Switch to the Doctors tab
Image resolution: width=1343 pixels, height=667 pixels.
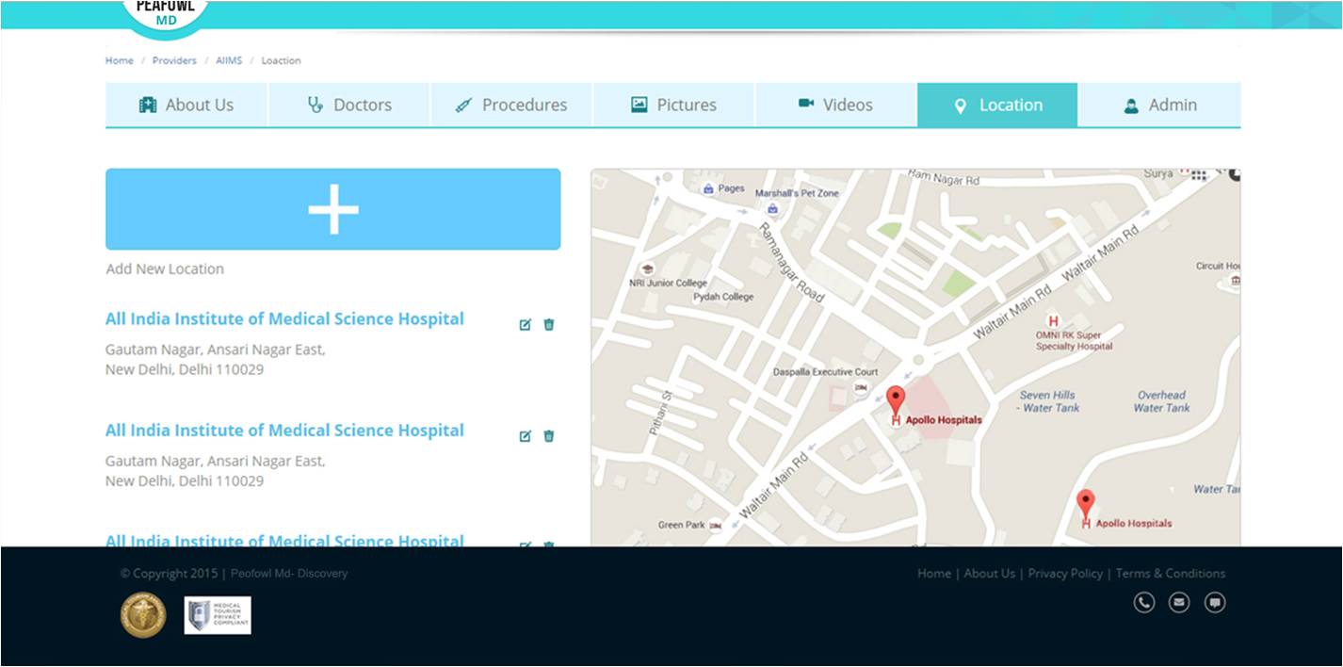(349, 105)
